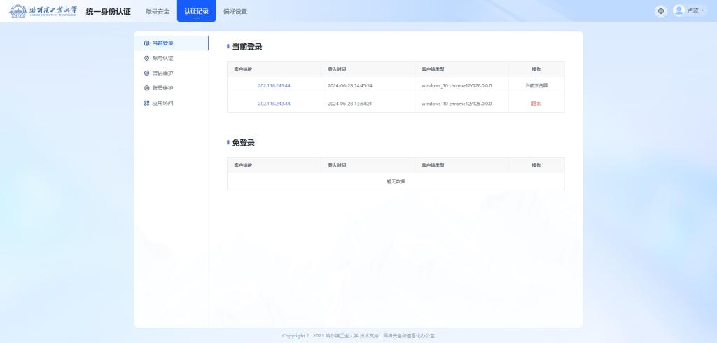This screenshot has height=343, width=717.
Task: Click the IP link for 14:45:54 login
Action: click(274, 85)
